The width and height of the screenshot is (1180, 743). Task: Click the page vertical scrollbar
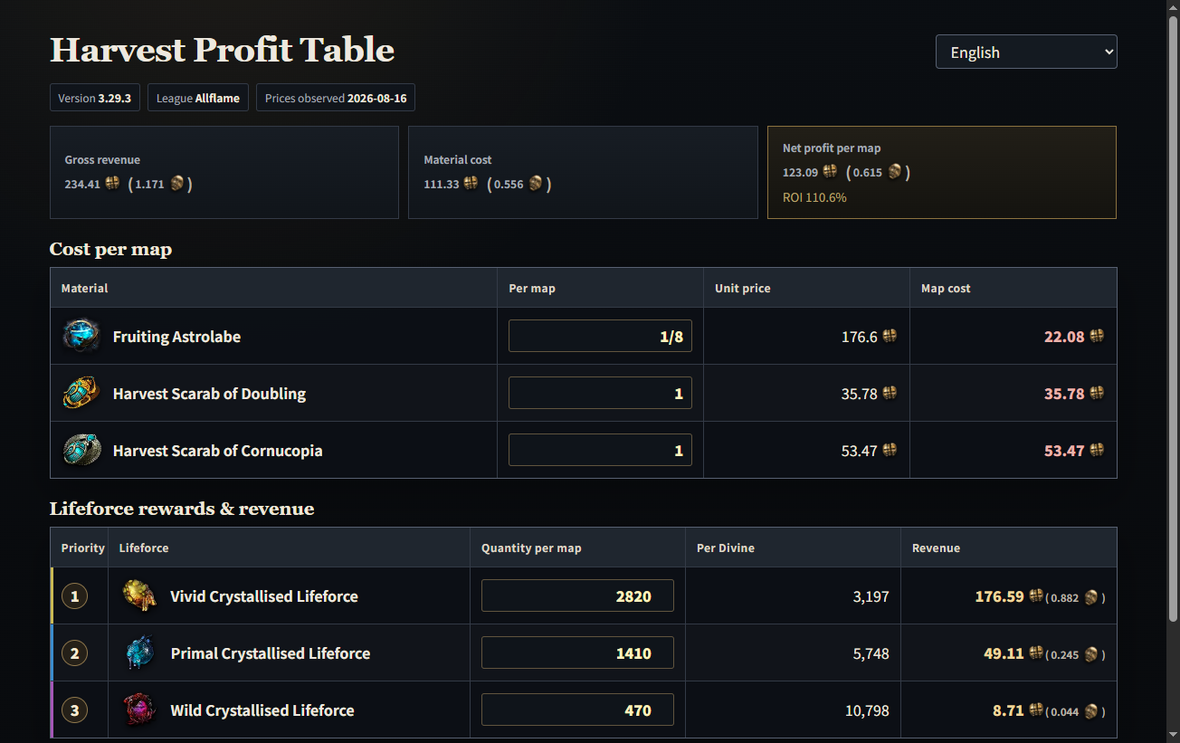pos(1174,317)
